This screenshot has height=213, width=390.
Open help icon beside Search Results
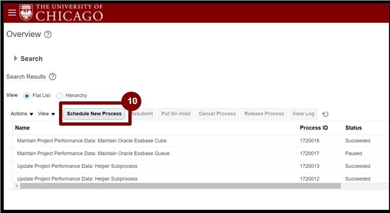point(53,77)
